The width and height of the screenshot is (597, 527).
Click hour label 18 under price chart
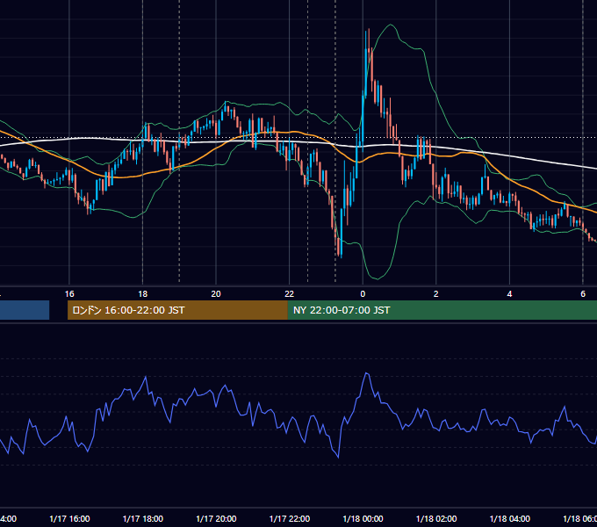point(143,294)
